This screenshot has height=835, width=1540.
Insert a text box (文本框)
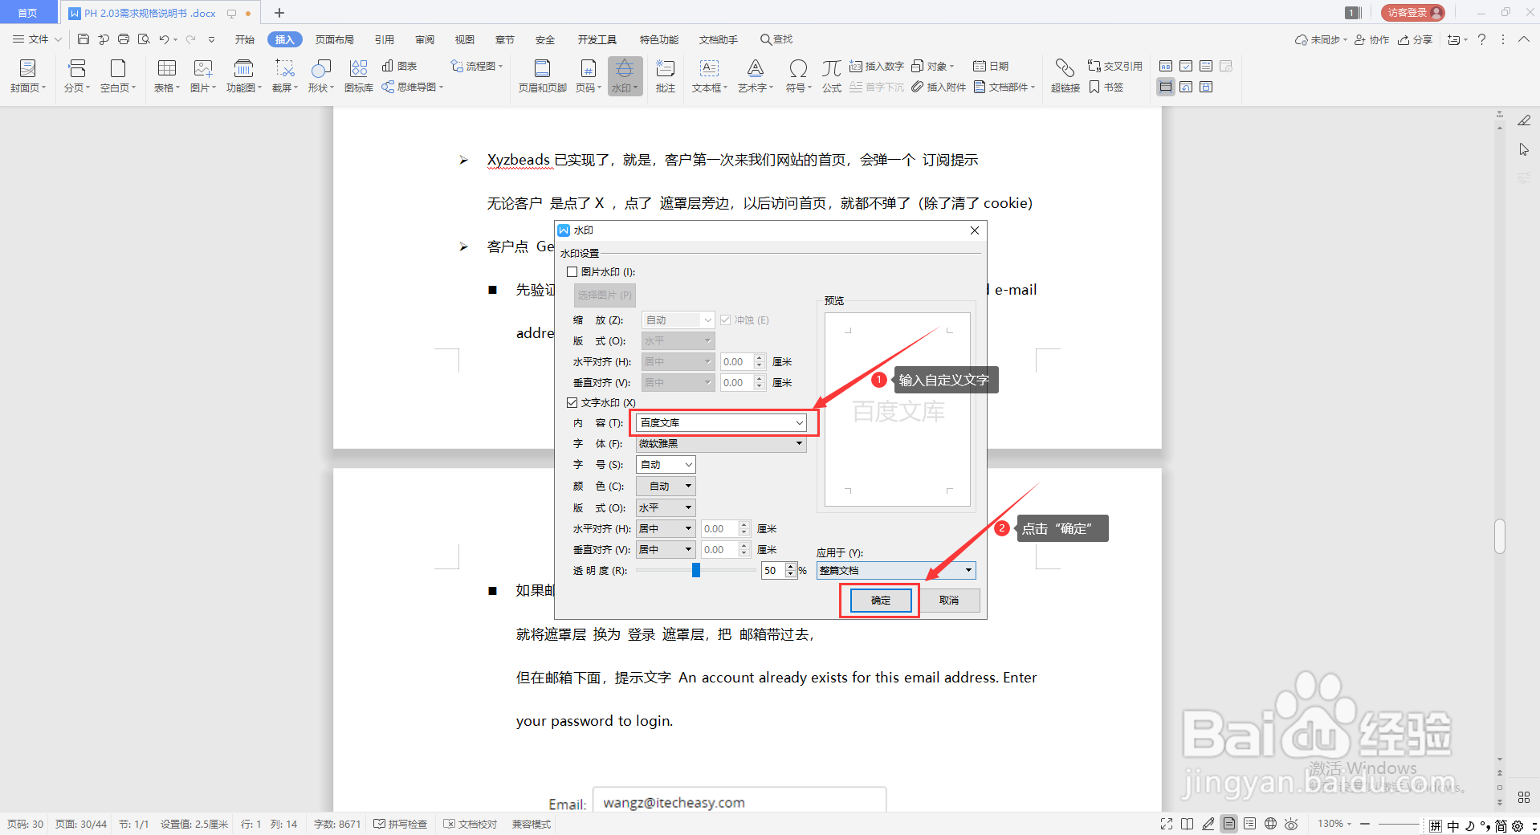[709, 76]
